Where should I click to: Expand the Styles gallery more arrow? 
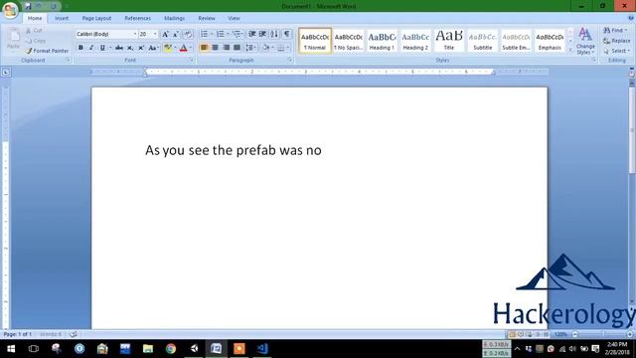pos(570,50)
